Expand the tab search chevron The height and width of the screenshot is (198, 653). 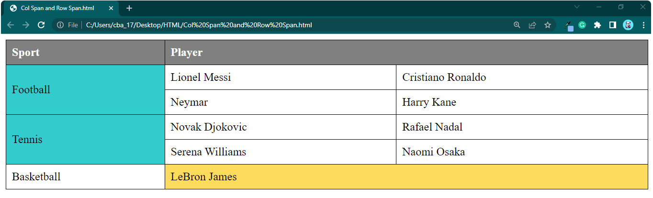(577, 7)
